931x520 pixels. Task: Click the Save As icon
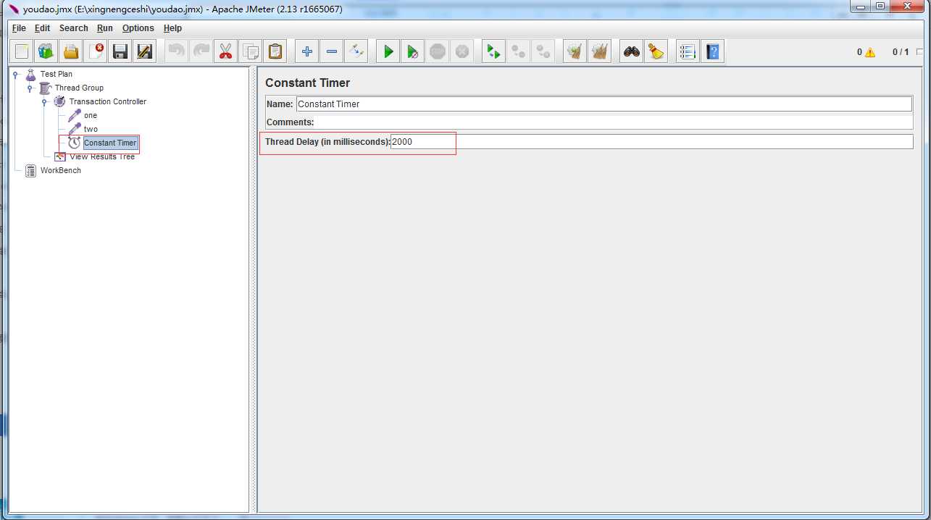tap(145, 51)
